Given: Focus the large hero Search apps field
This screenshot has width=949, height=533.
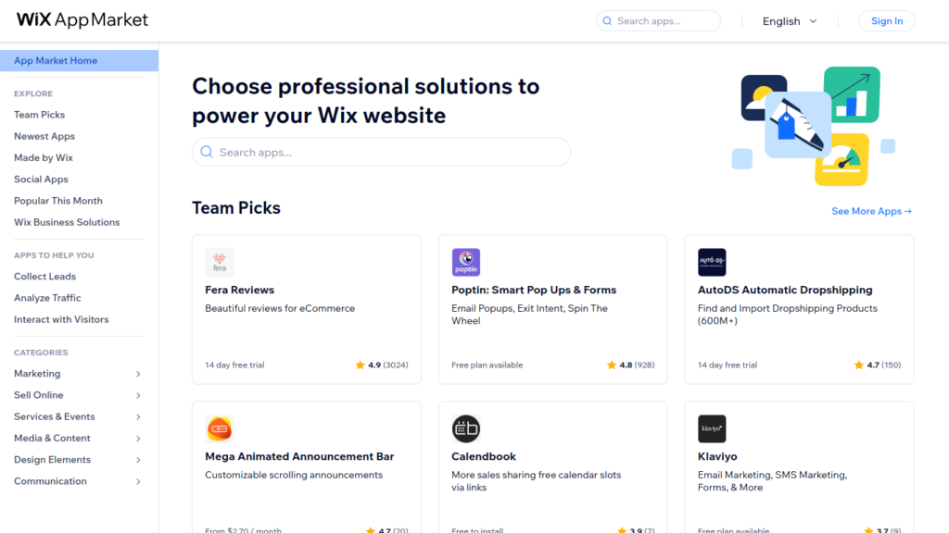Looking at the screenshot, I should pyautogui.click(x=381, y=152).
